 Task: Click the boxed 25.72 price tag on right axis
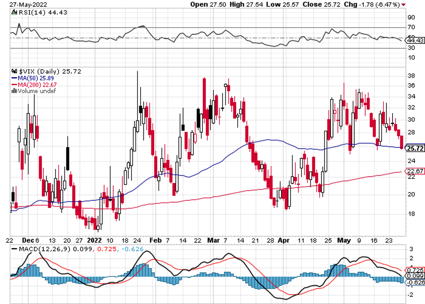(x=415, y=149)
